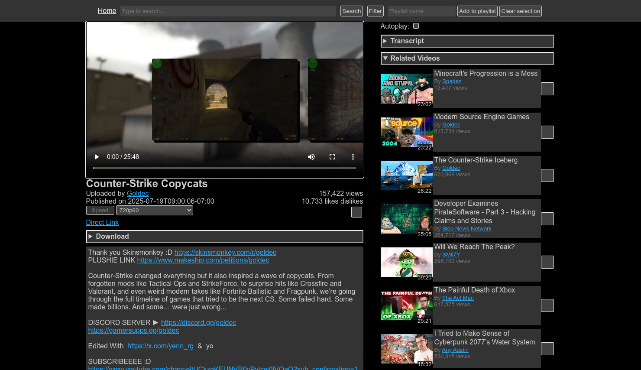Collapse the Related Videos section

tap(467, 58)
